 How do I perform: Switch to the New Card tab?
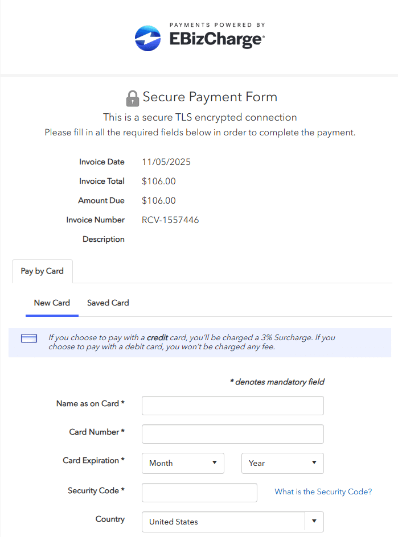(52, 303)
